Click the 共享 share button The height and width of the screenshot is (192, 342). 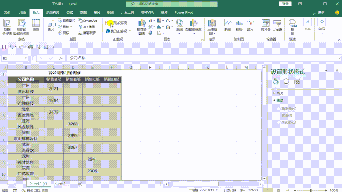pos(319,13)
